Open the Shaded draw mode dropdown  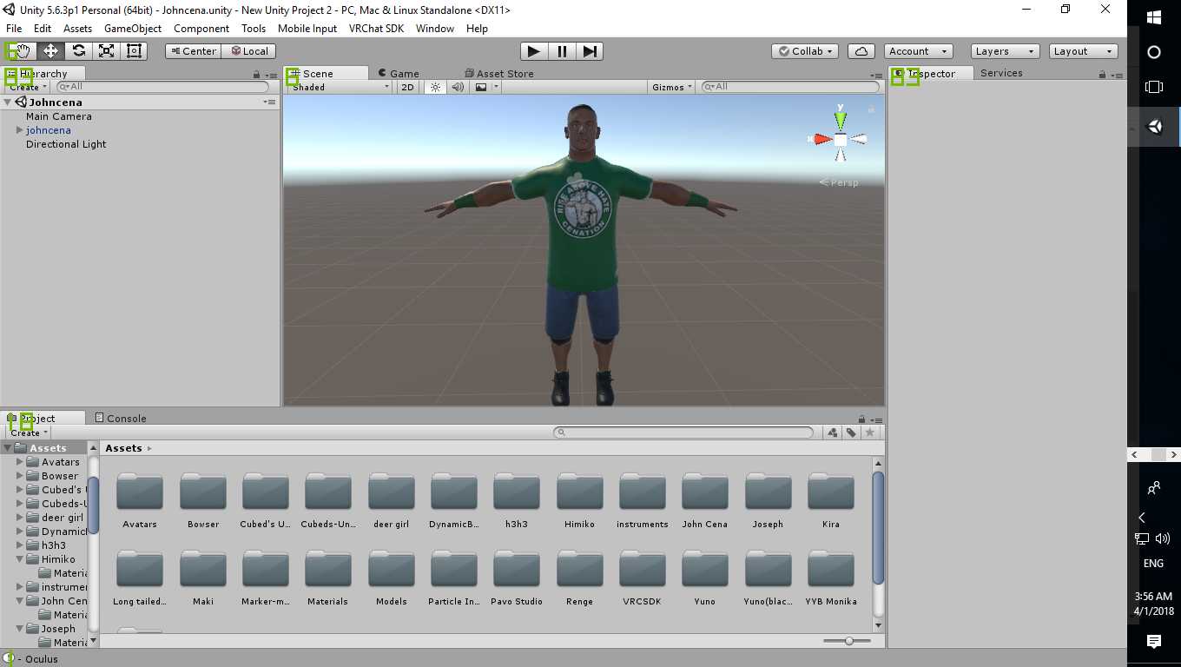pos(339,87)
